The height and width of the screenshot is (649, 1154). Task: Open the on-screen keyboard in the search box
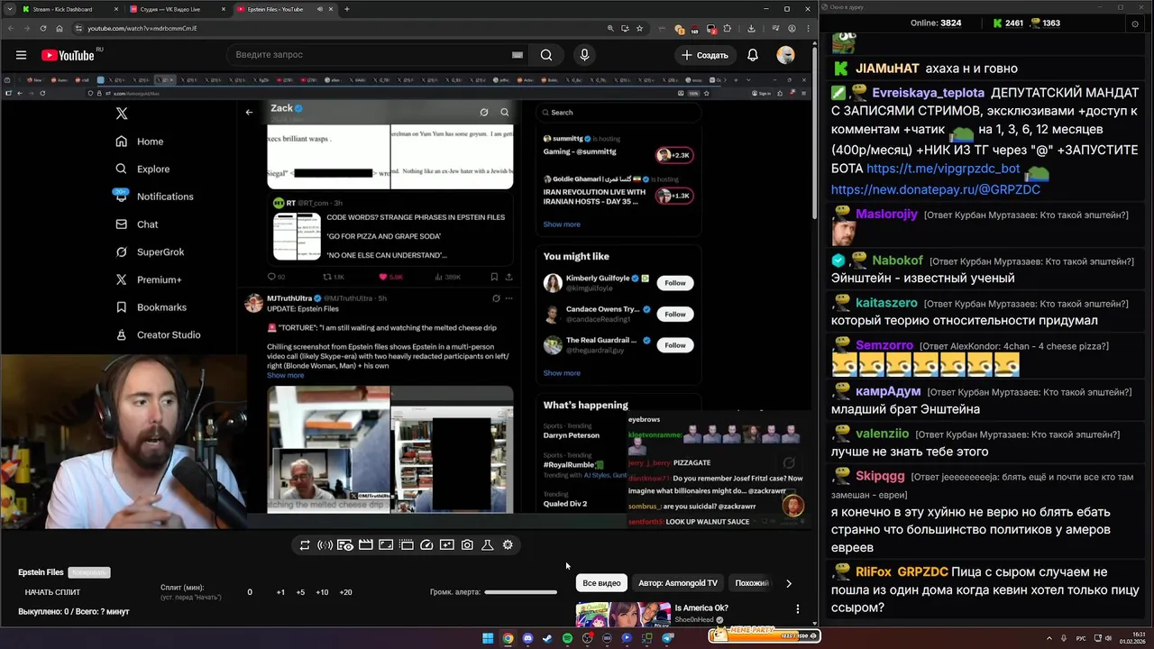coord(517,55)
